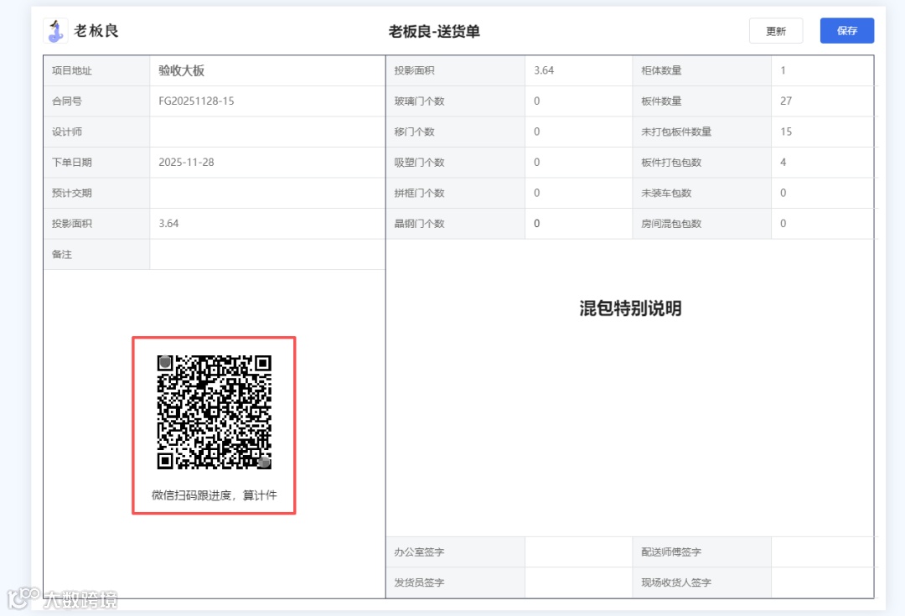This screenshot has width=905, height=616.
Task: Click the 项目地址 label
Action: pos(71,70)
